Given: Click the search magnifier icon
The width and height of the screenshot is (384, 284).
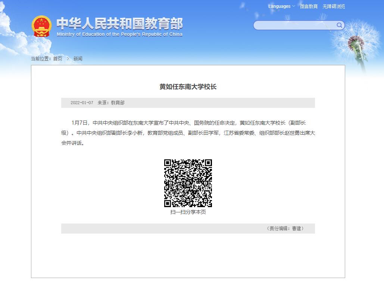Looking at the screenshot, I should (x=340, y=25).
